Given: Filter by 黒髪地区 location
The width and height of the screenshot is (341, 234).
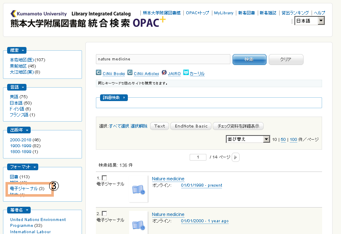Looking at the screenshot, I should coord(18,66).
